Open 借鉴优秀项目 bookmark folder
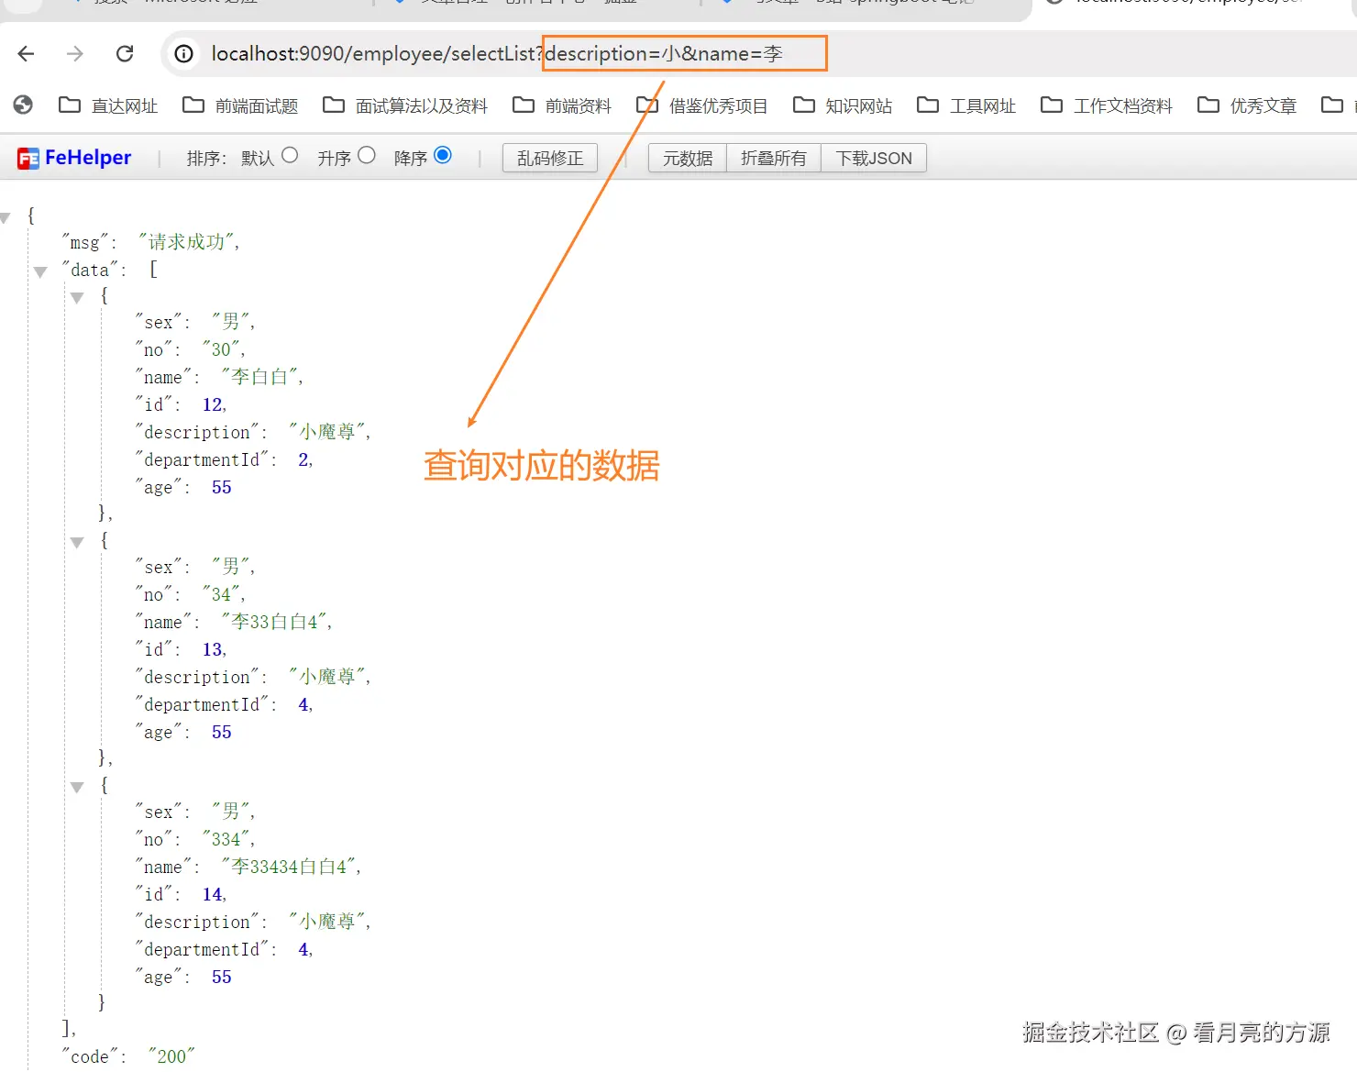The image size is (1357, 1072). [x=702, y=105]
